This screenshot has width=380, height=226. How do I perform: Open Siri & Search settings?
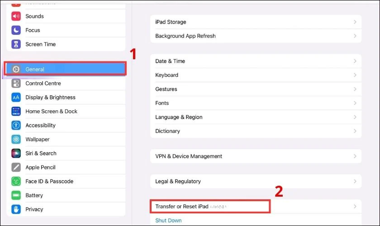click(x=66, y=153)
